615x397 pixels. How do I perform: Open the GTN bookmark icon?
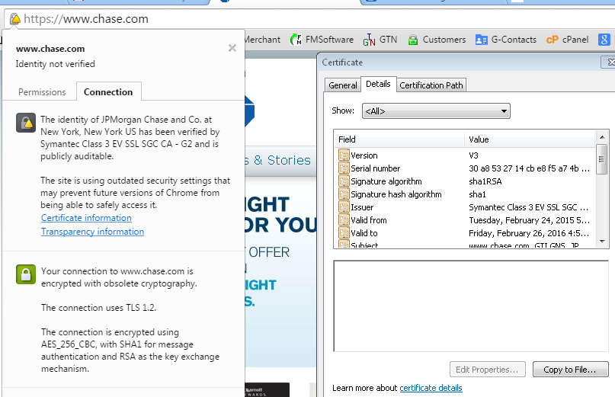(369, 40)
